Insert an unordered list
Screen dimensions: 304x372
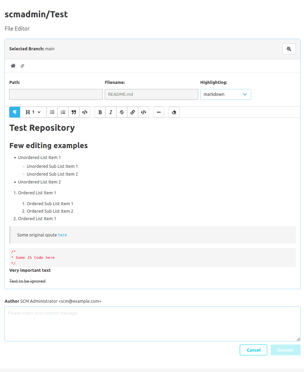[x=52, y=112]
